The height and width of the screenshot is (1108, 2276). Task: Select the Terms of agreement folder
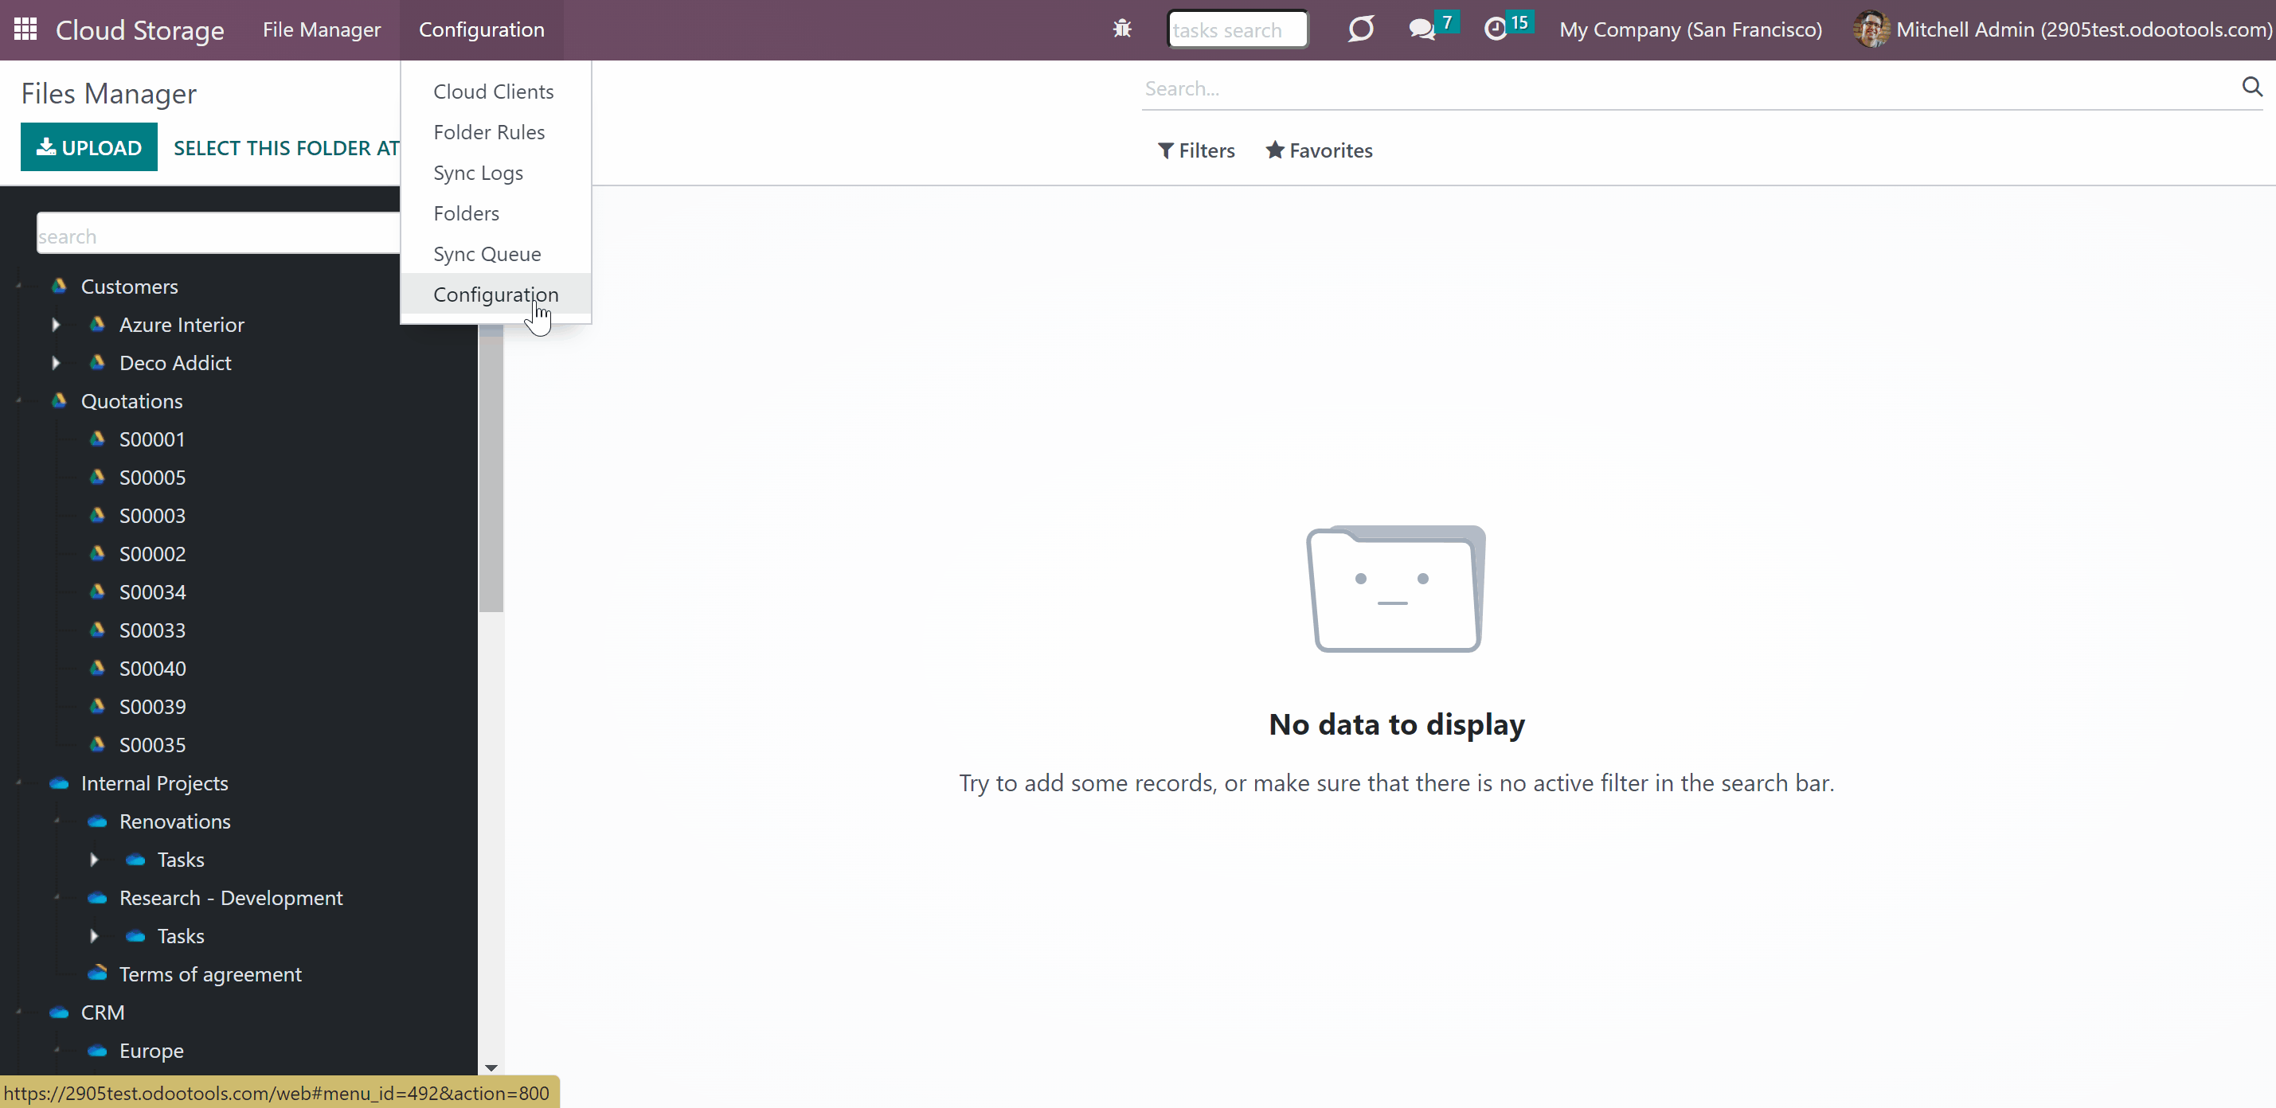point(210,973)
